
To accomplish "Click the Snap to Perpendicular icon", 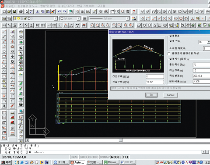I will point(192,18).
